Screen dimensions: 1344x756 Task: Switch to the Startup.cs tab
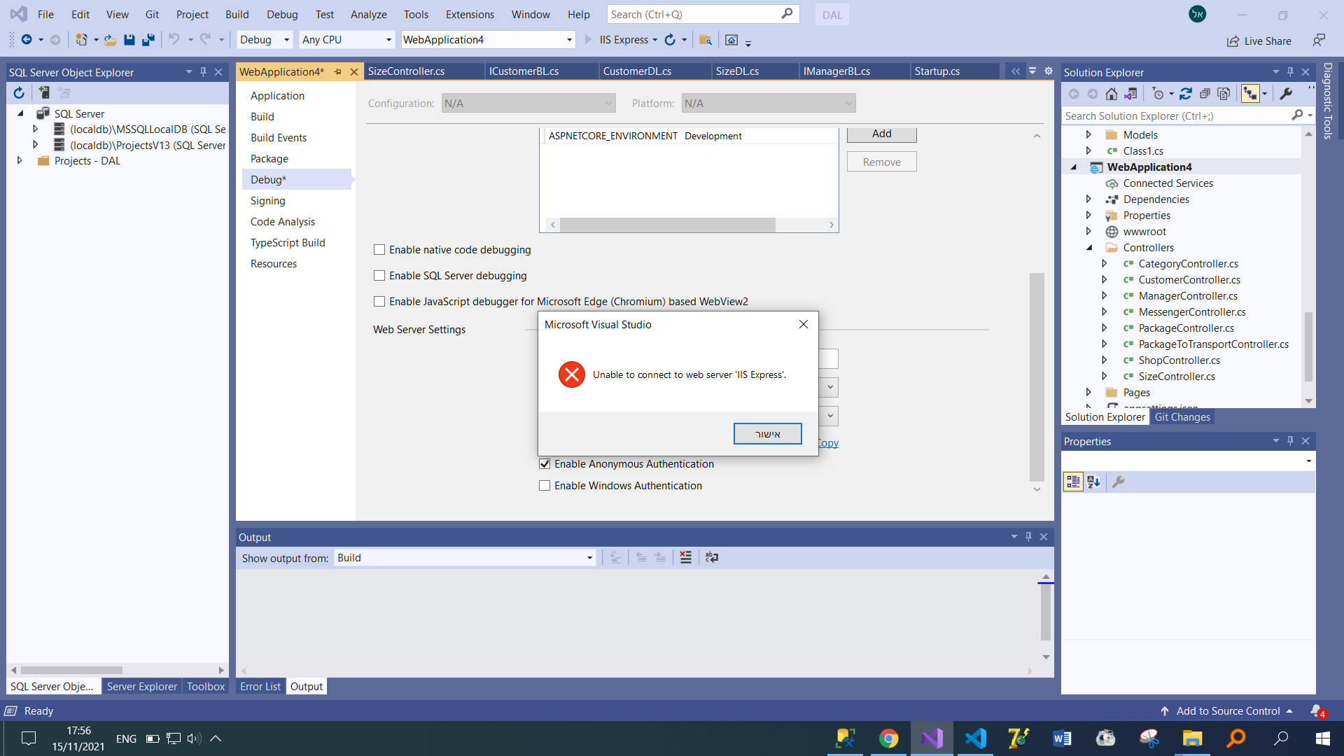(937, 71)
